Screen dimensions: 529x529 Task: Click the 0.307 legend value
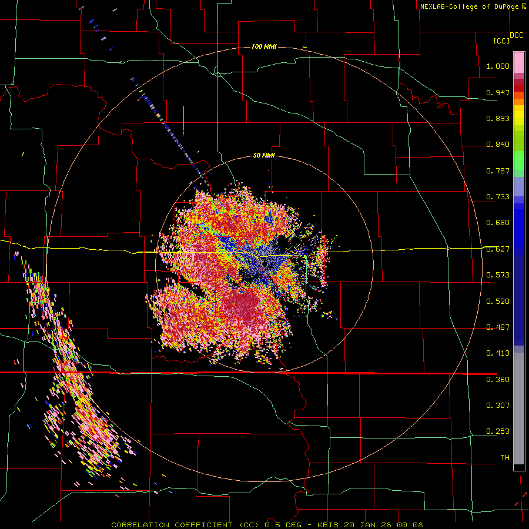[498, 406]
